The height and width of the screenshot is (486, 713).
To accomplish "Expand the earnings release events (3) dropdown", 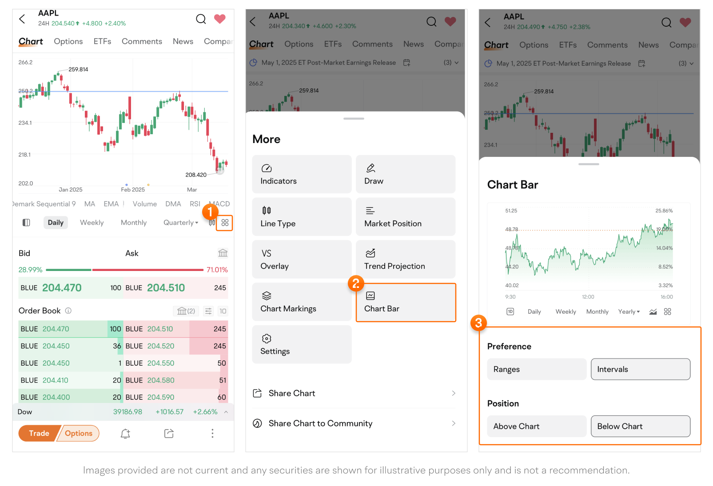I will 451,63.
